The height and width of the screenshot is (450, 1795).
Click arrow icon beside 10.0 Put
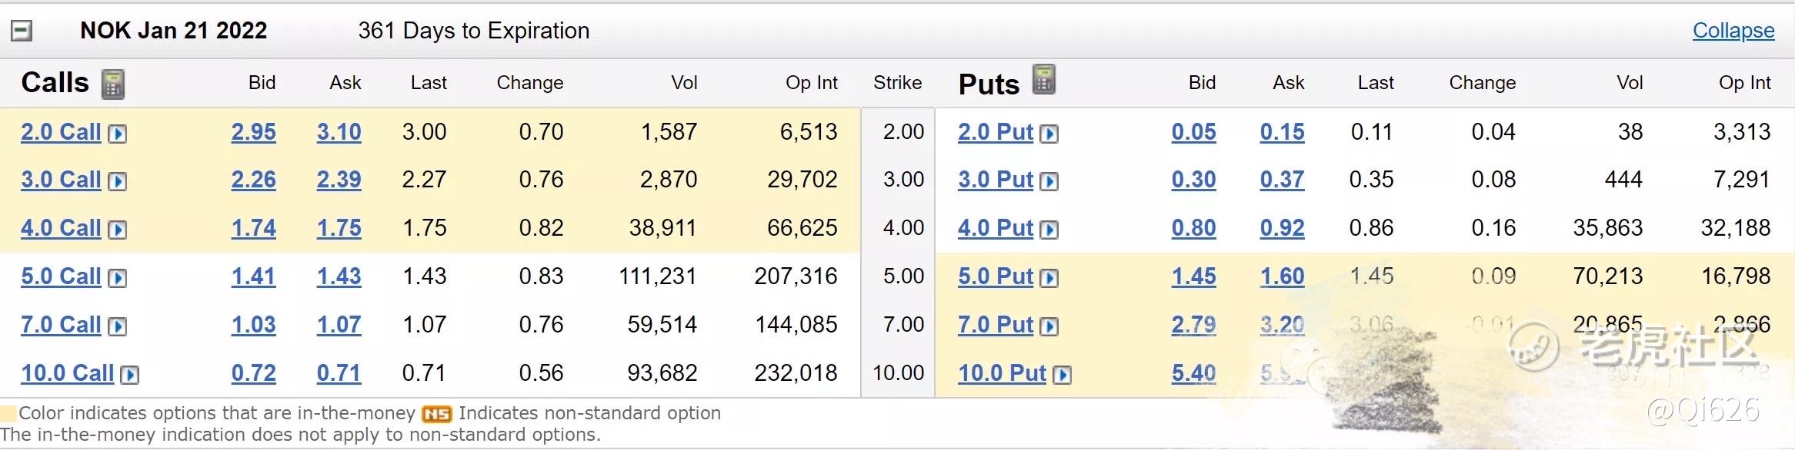1062,375
